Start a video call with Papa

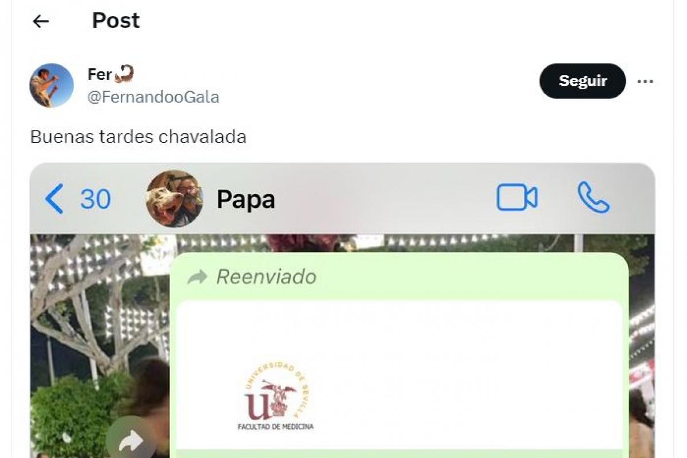517,198
